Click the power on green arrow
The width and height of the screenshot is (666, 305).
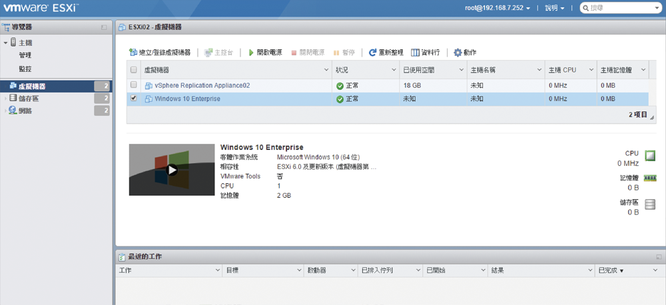(x=251, y=53)
